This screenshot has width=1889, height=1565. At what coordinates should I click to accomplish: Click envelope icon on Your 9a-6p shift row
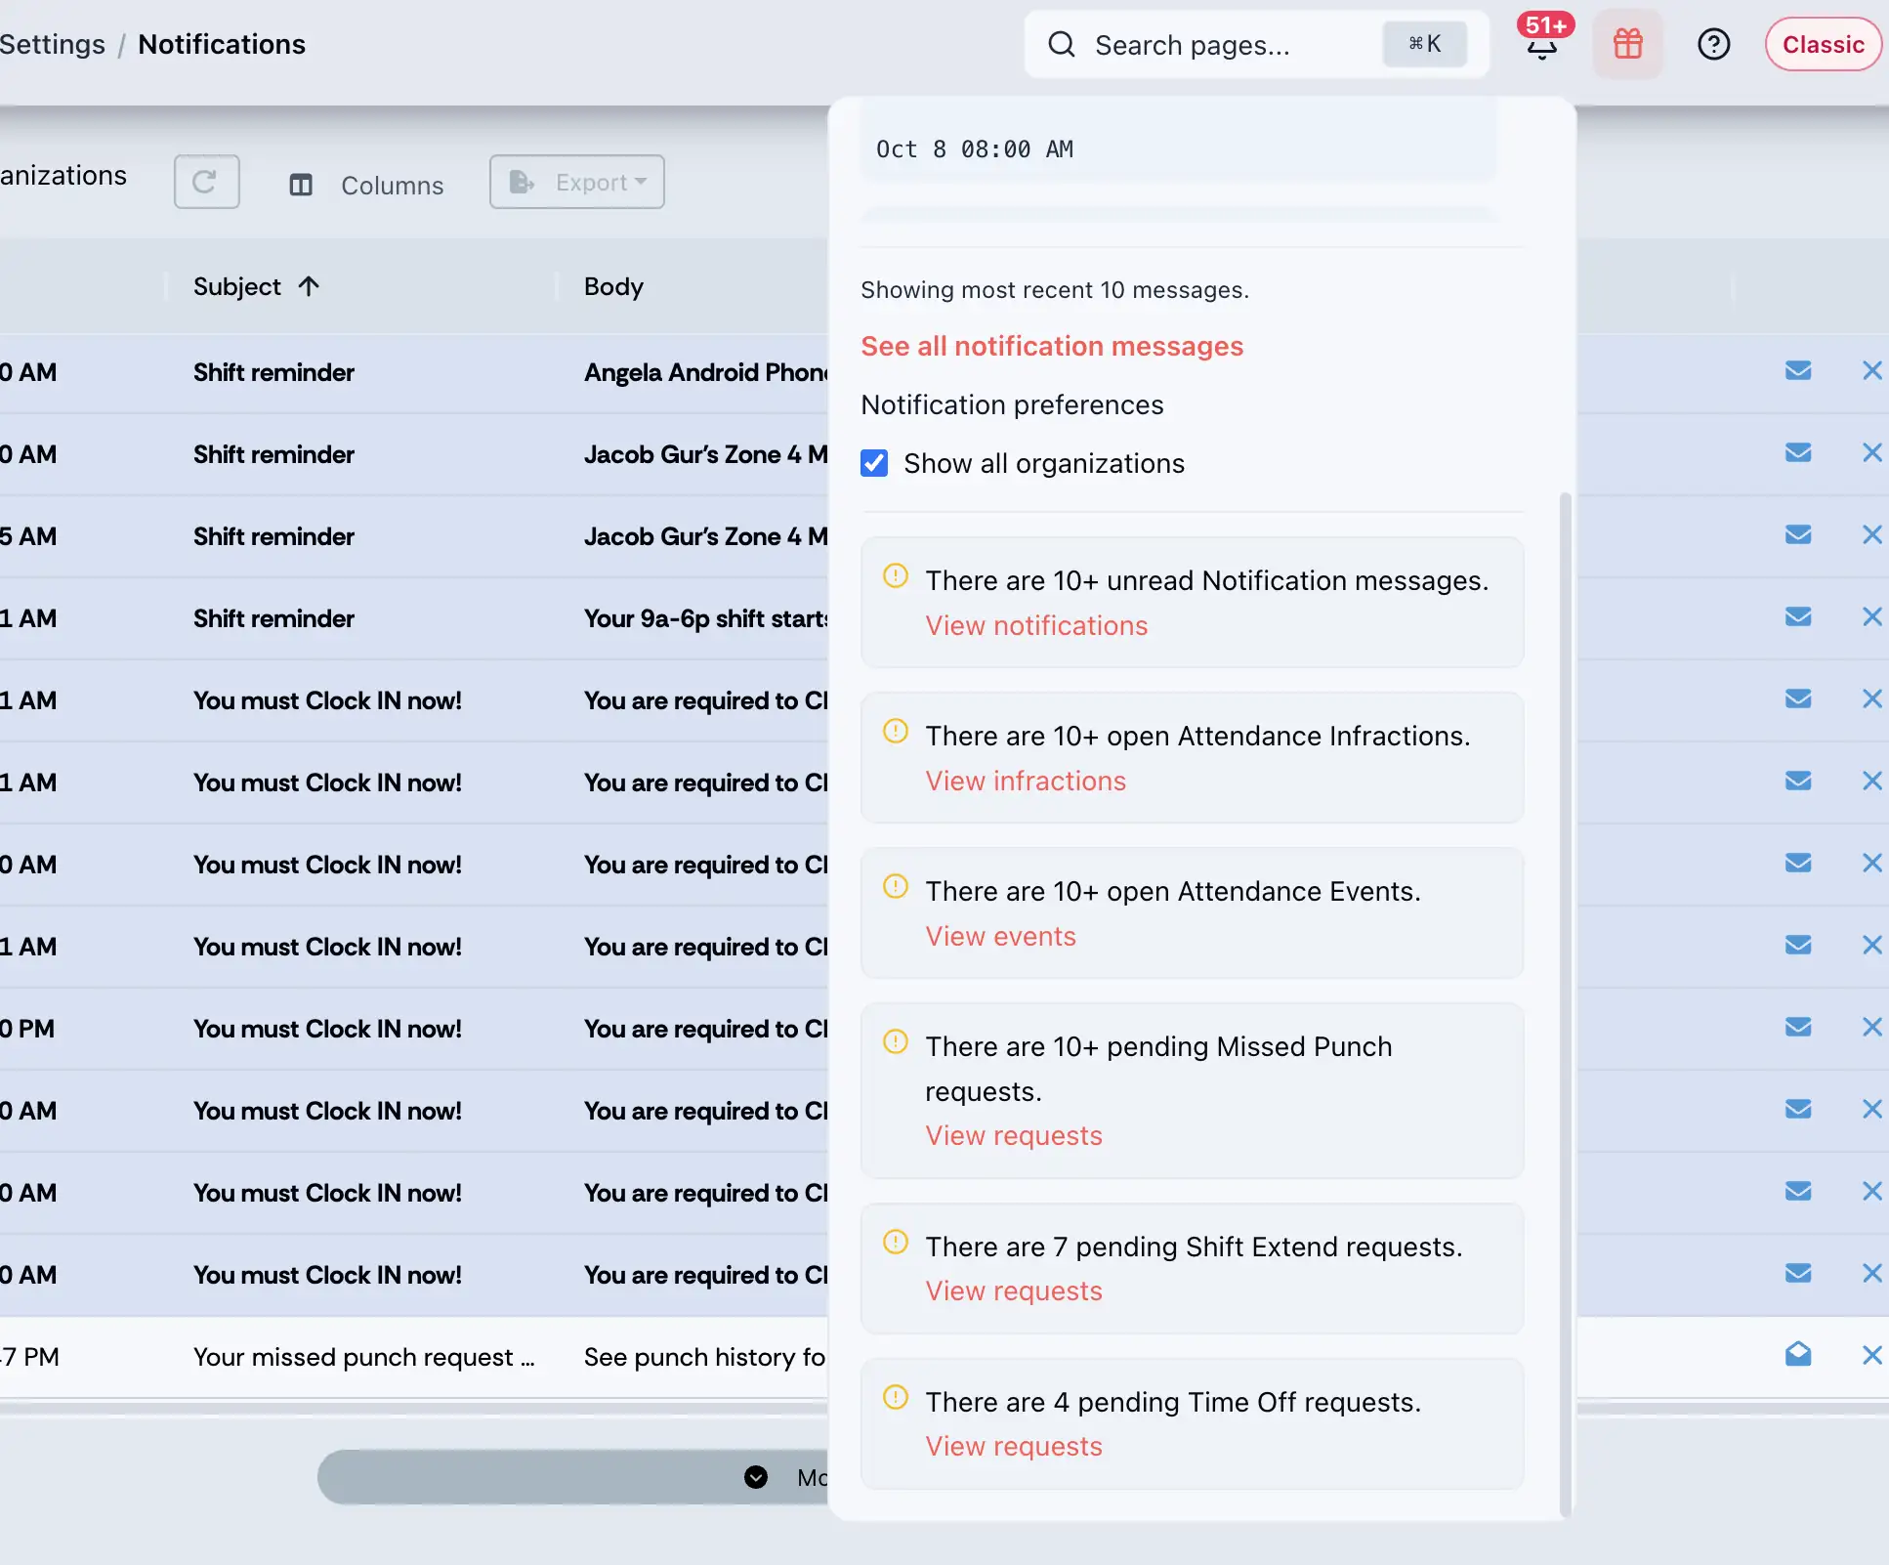pyautogui.click(x=1798, y=617)
